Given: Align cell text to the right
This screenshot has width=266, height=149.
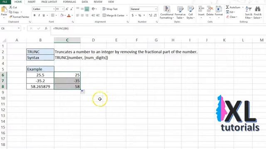Looking at the screenshot, I should click(87, 15).
